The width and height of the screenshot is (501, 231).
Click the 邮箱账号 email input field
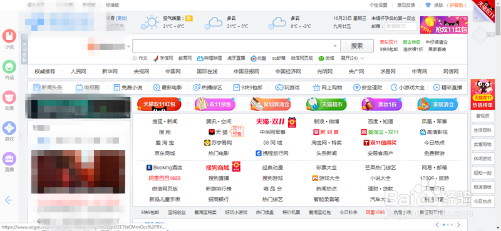point(401,26)
